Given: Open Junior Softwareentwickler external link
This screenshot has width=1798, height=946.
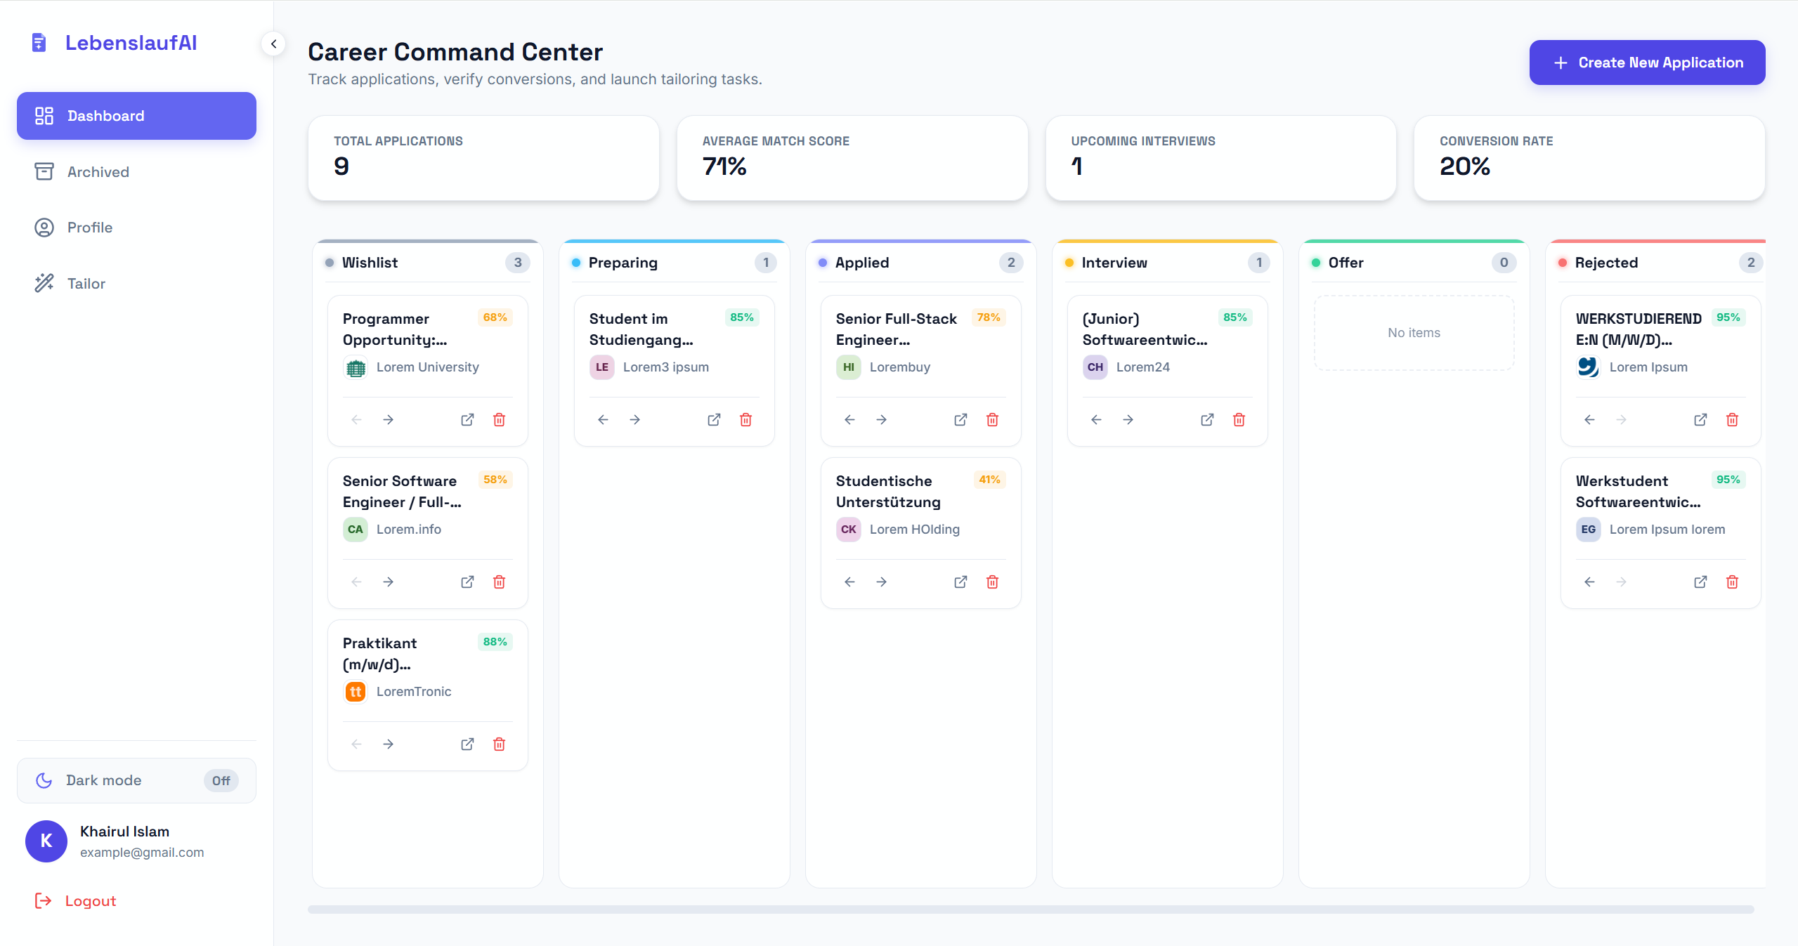Looking at the screenshot, I should [1207, 420].
